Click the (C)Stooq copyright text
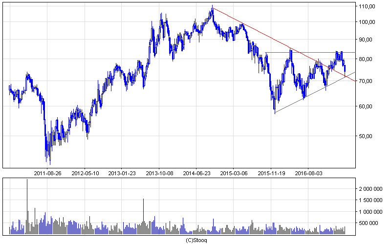This screenshot has height=244, width=391. click(196, 240)
